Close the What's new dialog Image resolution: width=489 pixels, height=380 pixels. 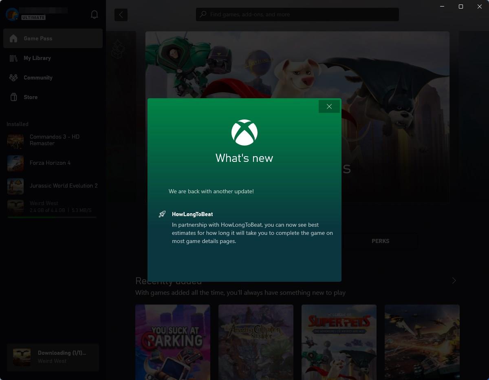coord(329,106)
